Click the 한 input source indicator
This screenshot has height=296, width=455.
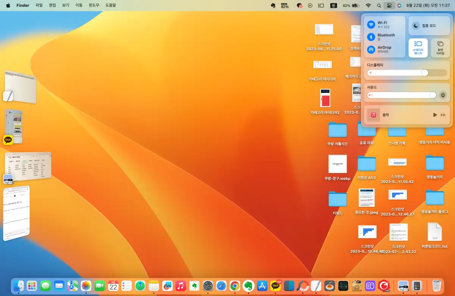click(334, 6)
